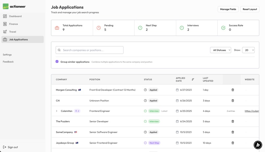Image resolution: width=265 pixels, height=152 pixels.
Task: Click the Website column header
Action: point(250,79)
